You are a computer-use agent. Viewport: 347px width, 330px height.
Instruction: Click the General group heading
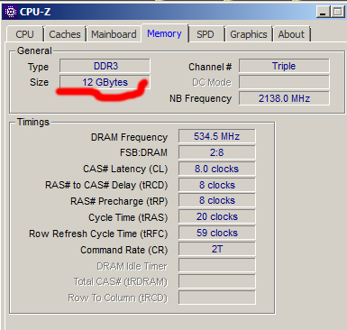click(x=34, y=50)
